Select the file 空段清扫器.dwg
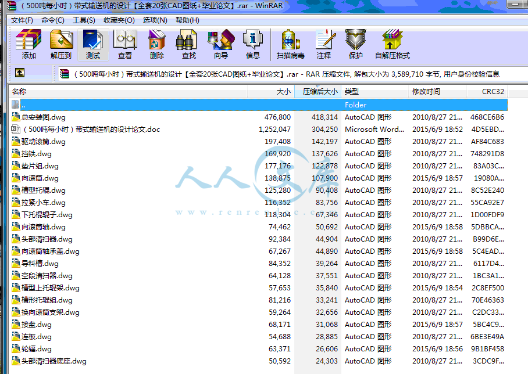Viewport: 528px width, 374px height. pyautogui.click(x=47, y=275)
